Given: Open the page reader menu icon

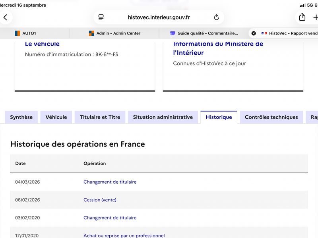Looking at the screenshot, I should coord(101,17).
